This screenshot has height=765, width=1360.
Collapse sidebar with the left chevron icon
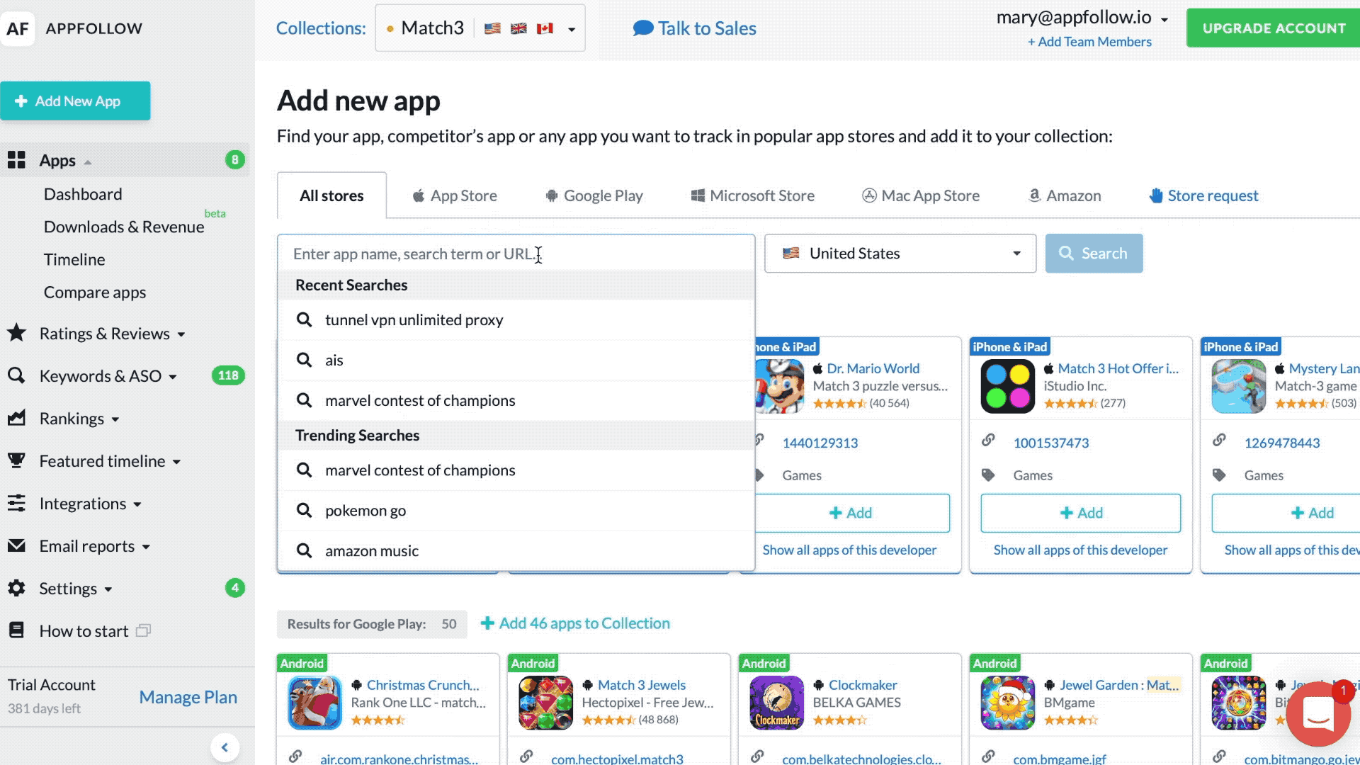225,747
